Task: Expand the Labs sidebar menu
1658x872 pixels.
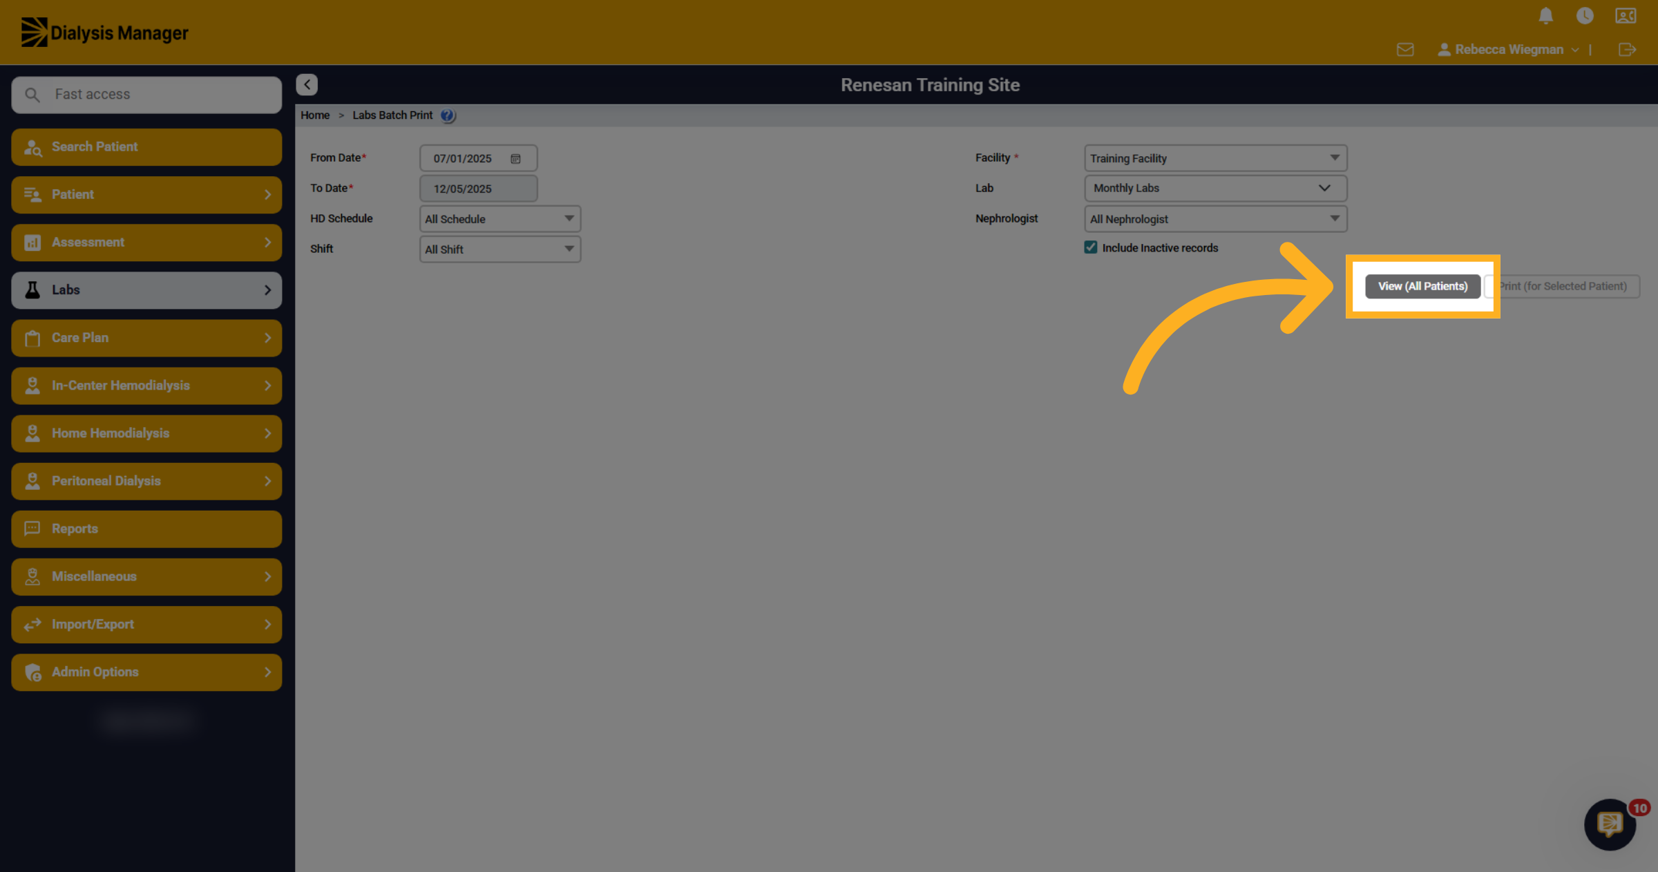Action: point(146,290)
